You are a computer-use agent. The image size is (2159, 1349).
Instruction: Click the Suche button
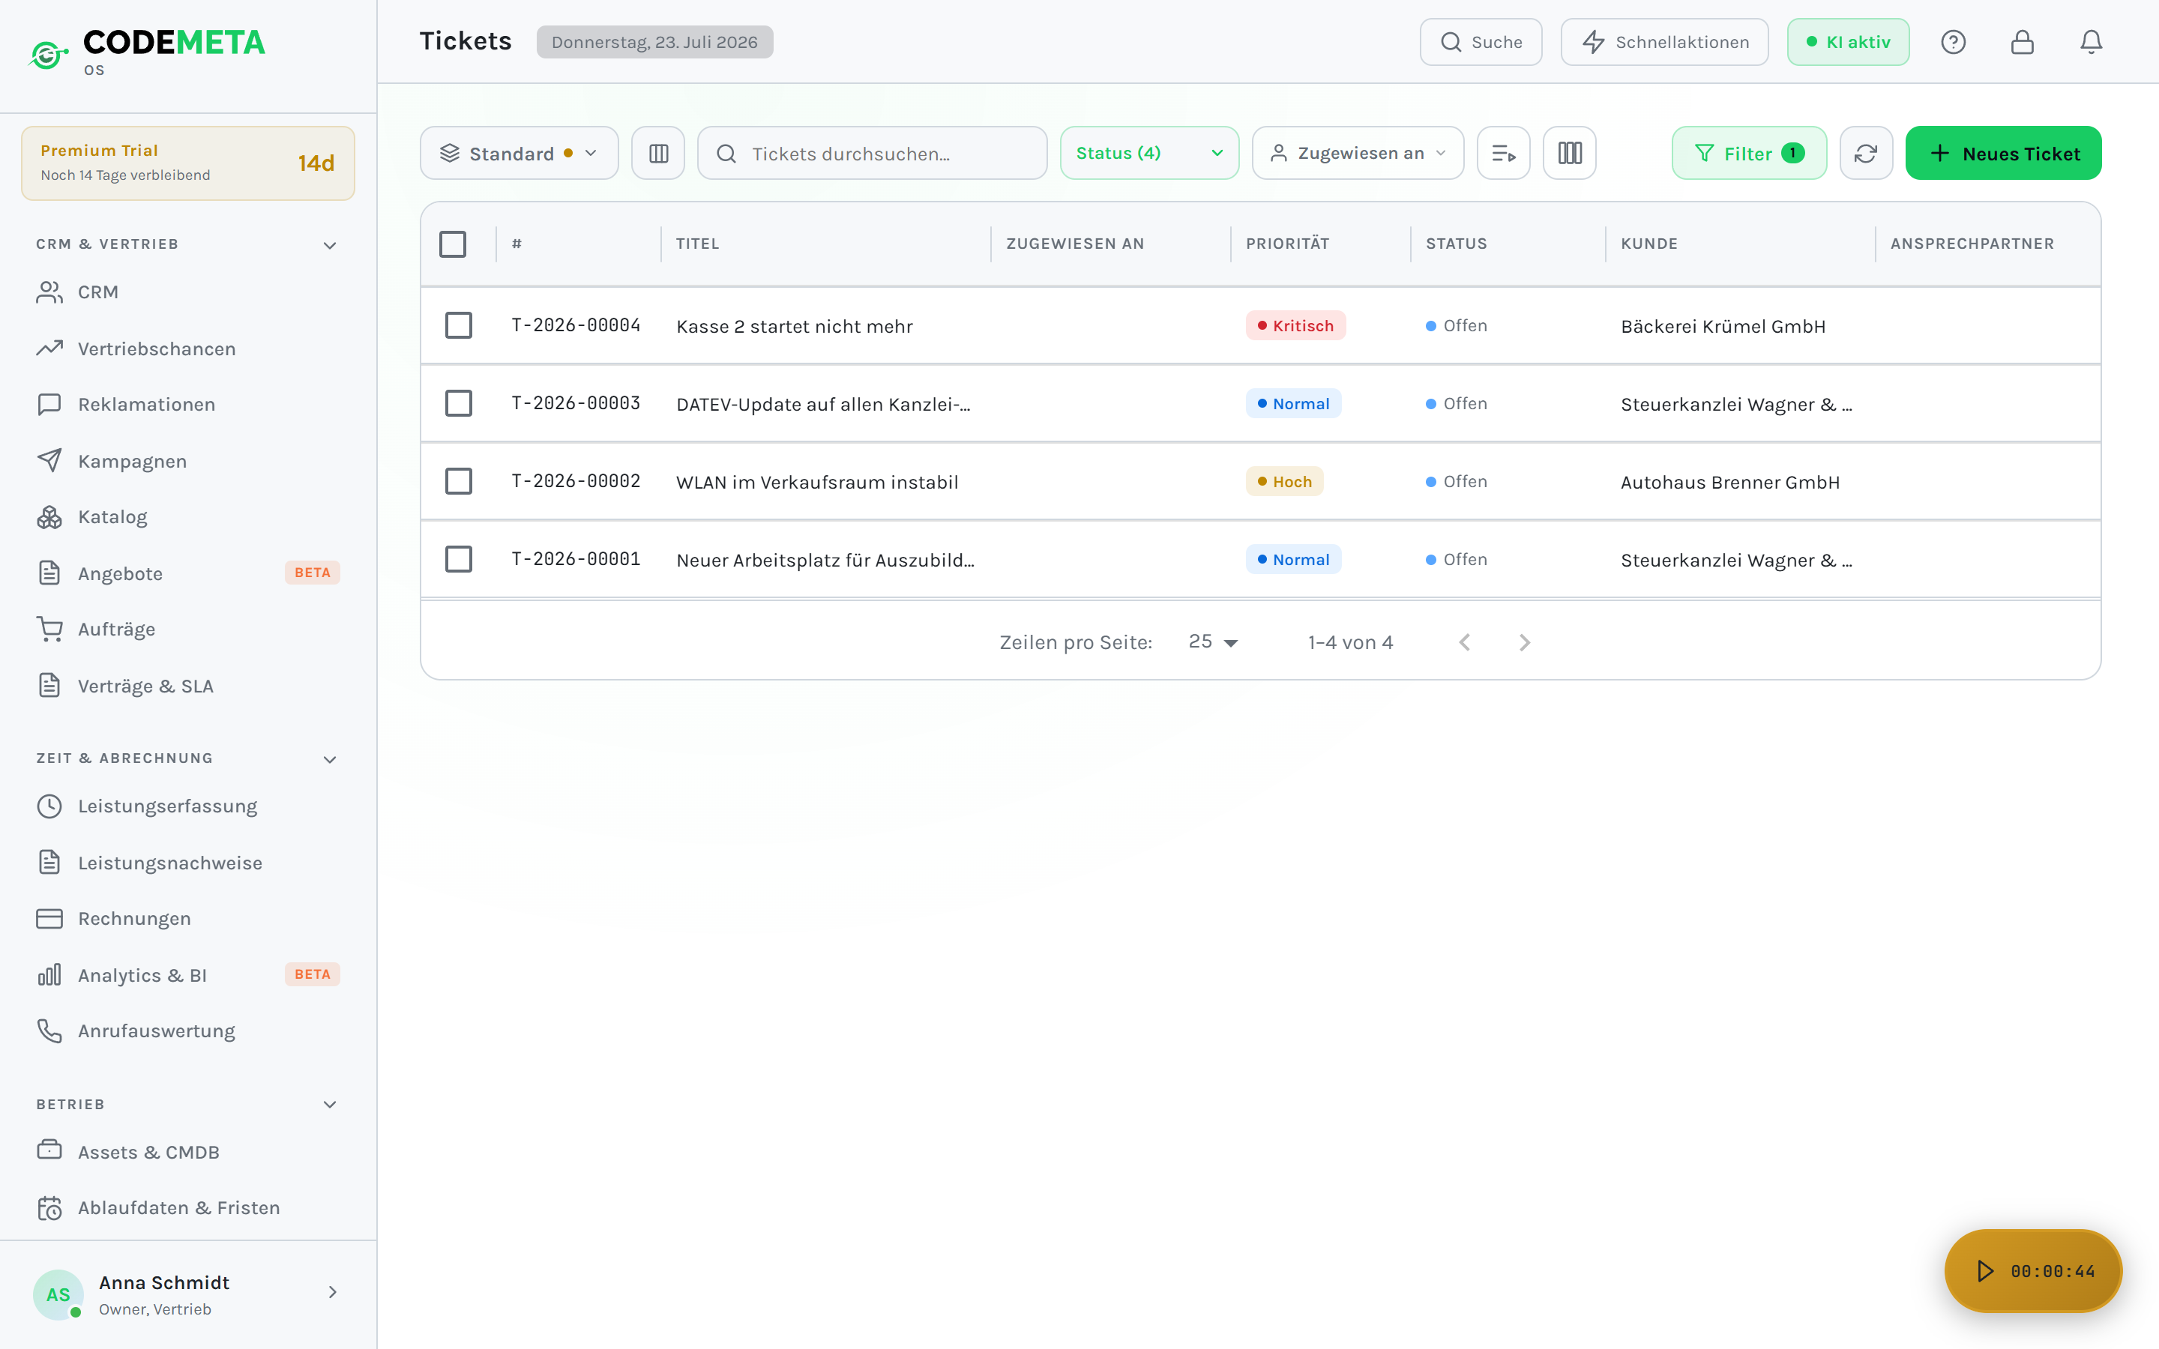coord(1480,42)
